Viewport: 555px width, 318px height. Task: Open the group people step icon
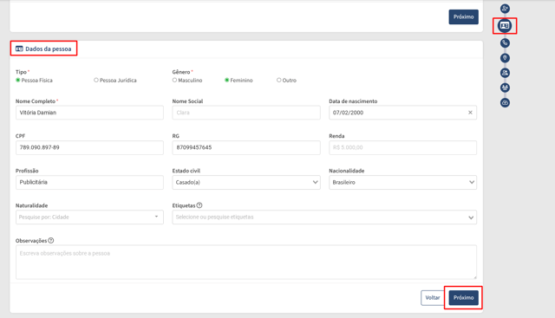[505, 88]
